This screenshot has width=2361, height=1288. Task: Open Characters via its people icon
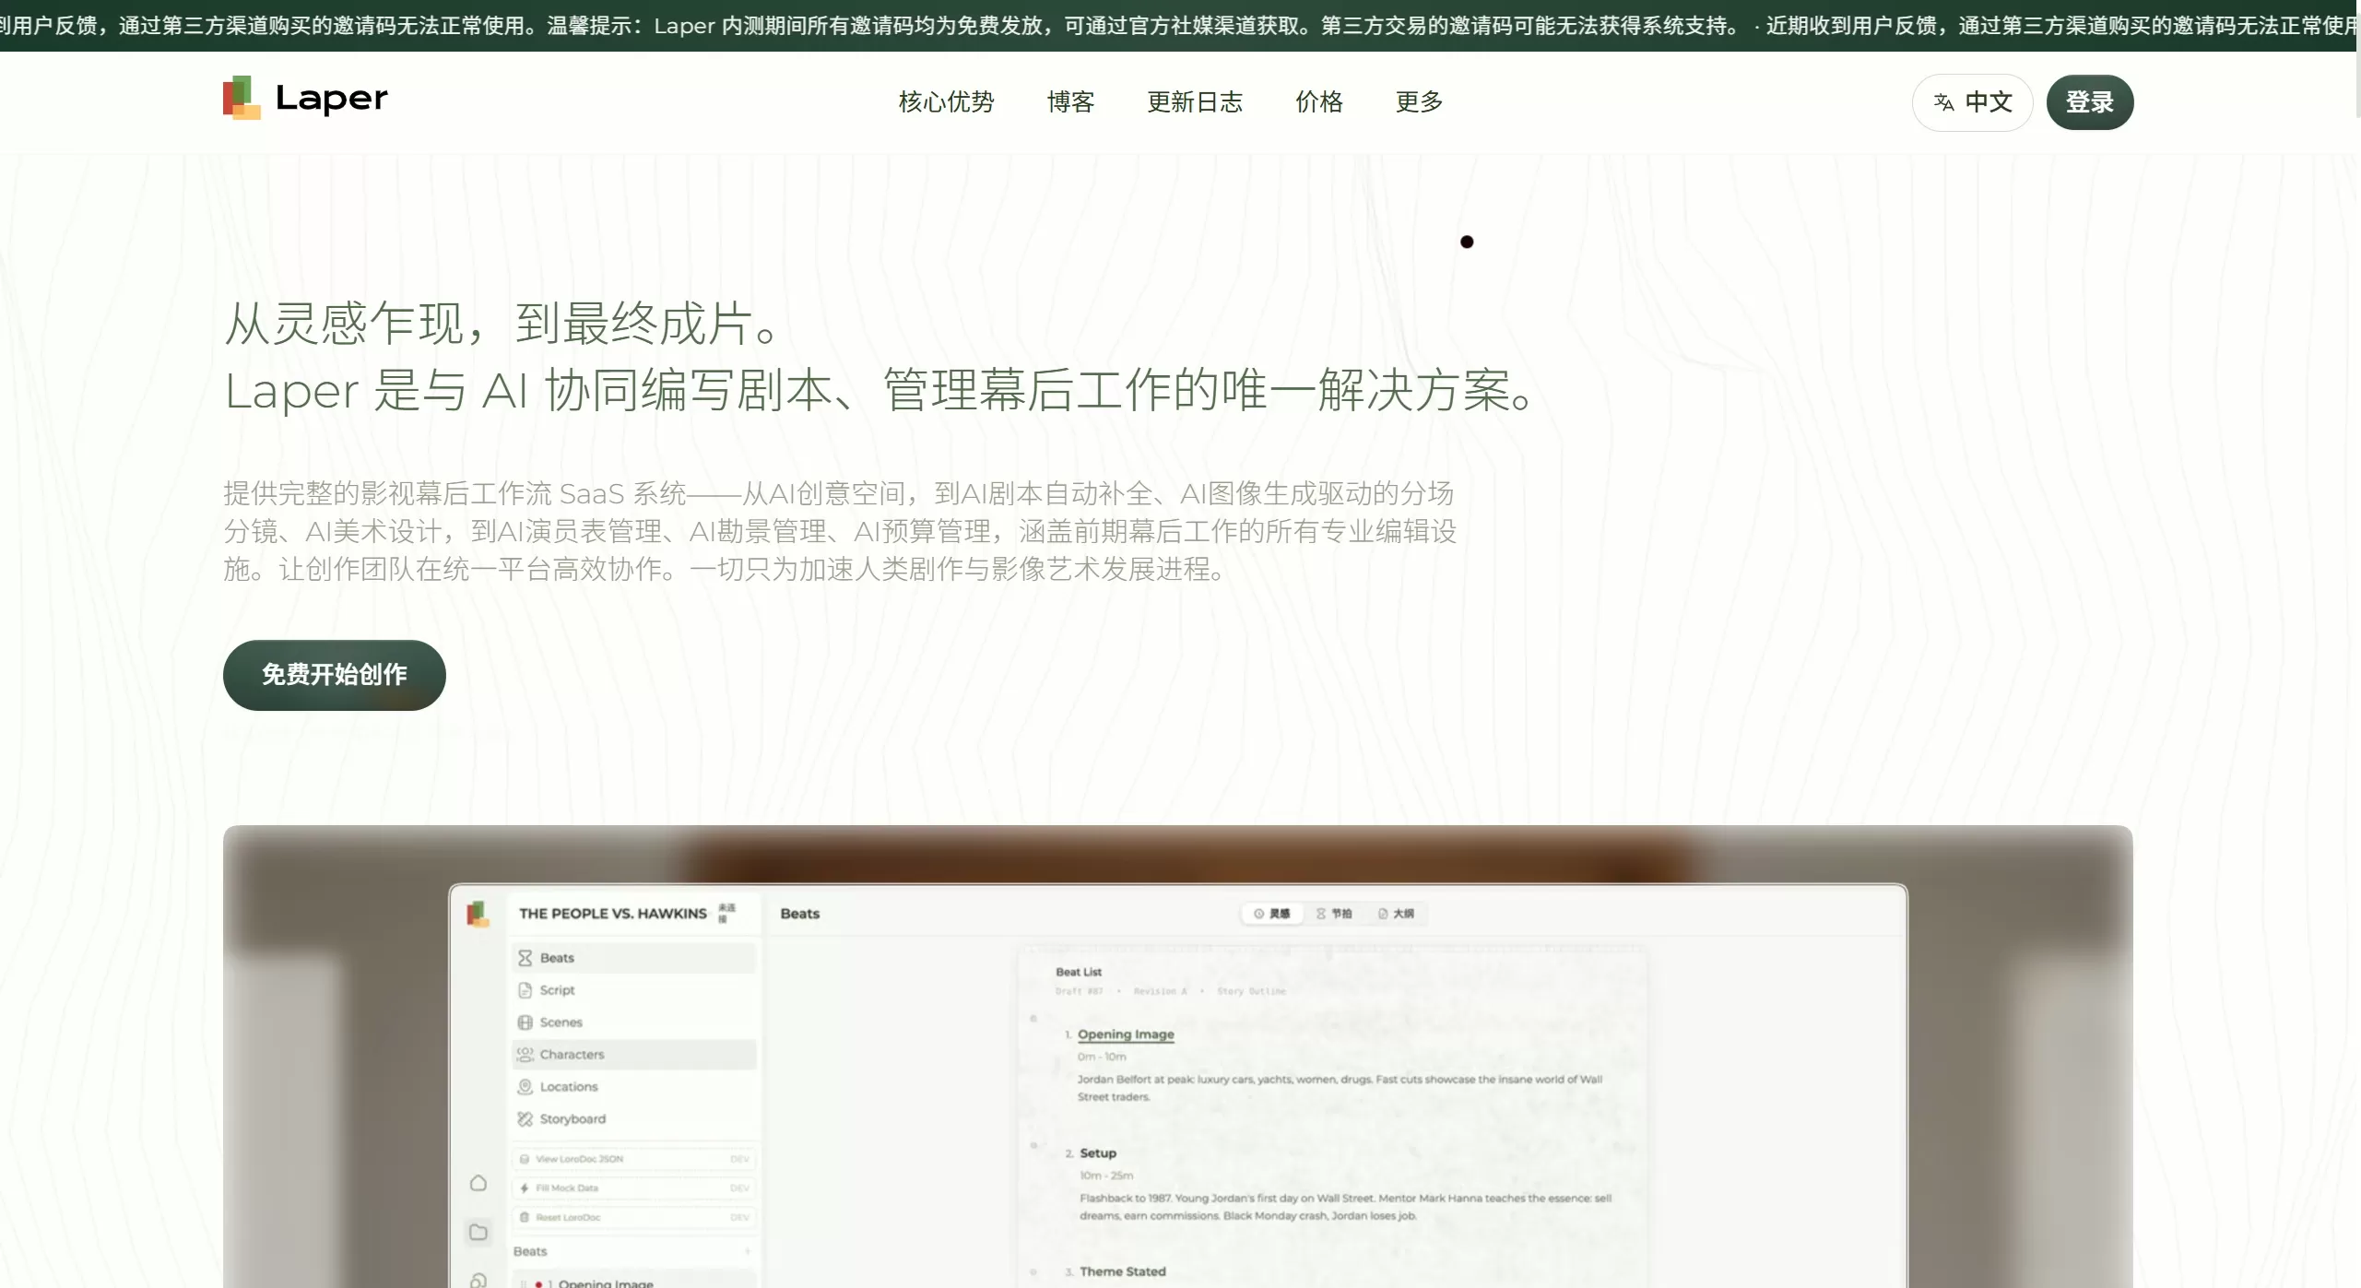point(525,1054)
